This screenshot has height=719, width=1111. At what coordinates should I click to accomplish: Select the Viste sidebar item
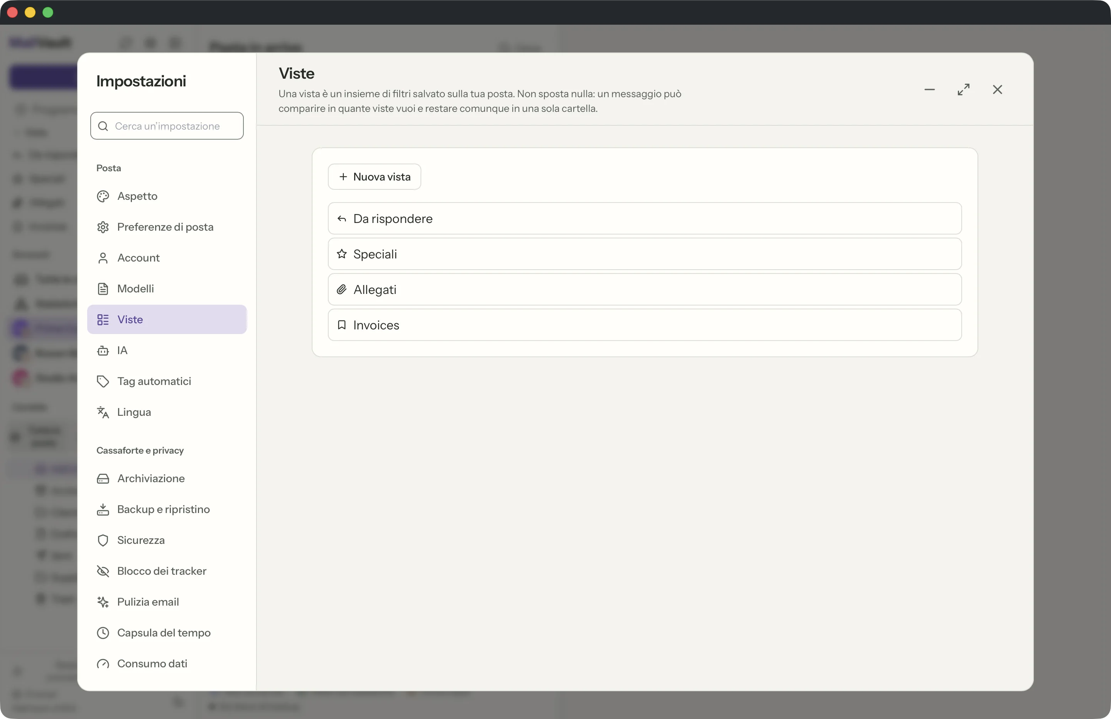[167, 319]
